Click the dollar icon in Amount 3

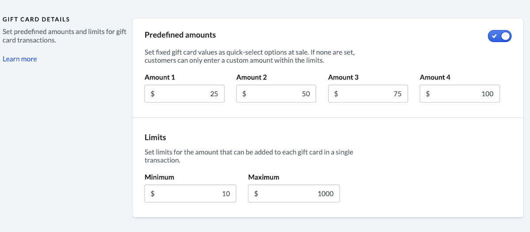pyautogui.click(x=336, y=94)
